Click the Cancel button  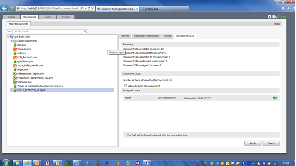point(271,143)
